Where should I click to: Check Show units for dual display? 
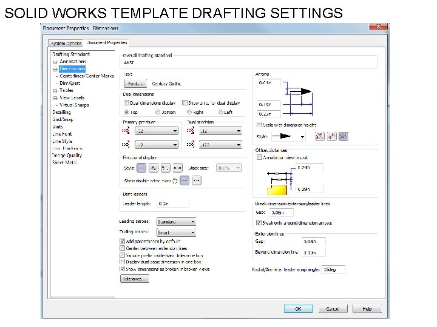pos(185,103)
